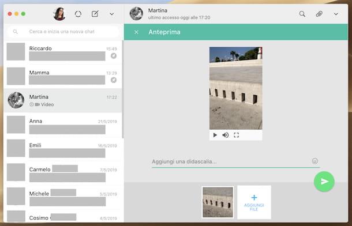Search within the Martina conversation
352x226 pixels.
[302, 14]
